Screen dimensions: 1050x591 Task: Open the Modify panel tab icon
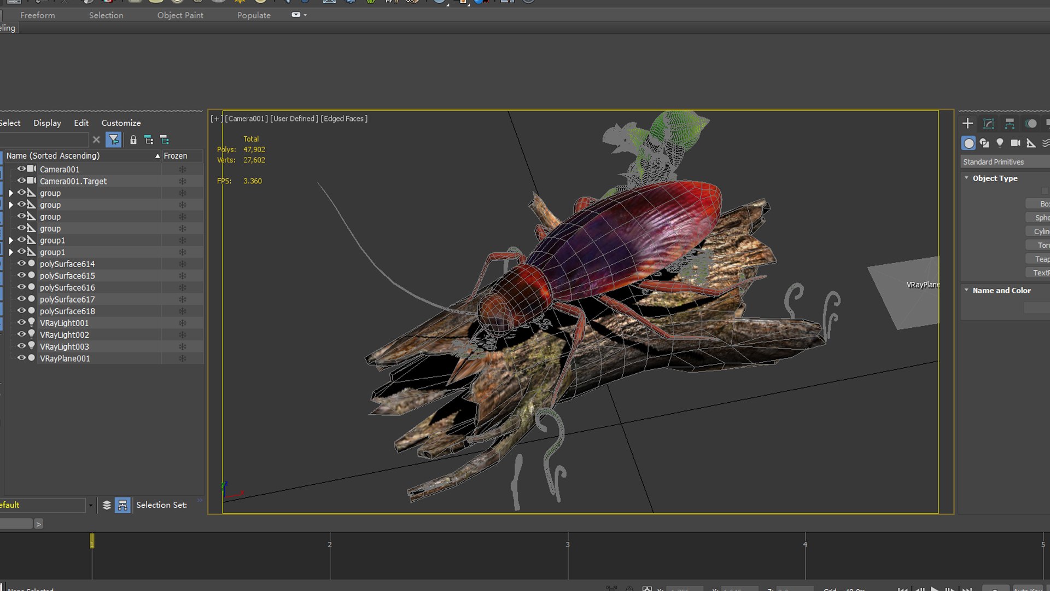point(988,124)
